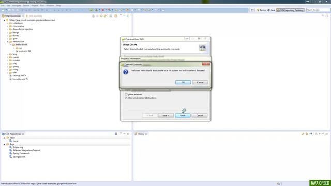The height and width of the screenshot is (186, 331).
Task: Collapse the introduction folder
Action: click(x=8, y=42)
